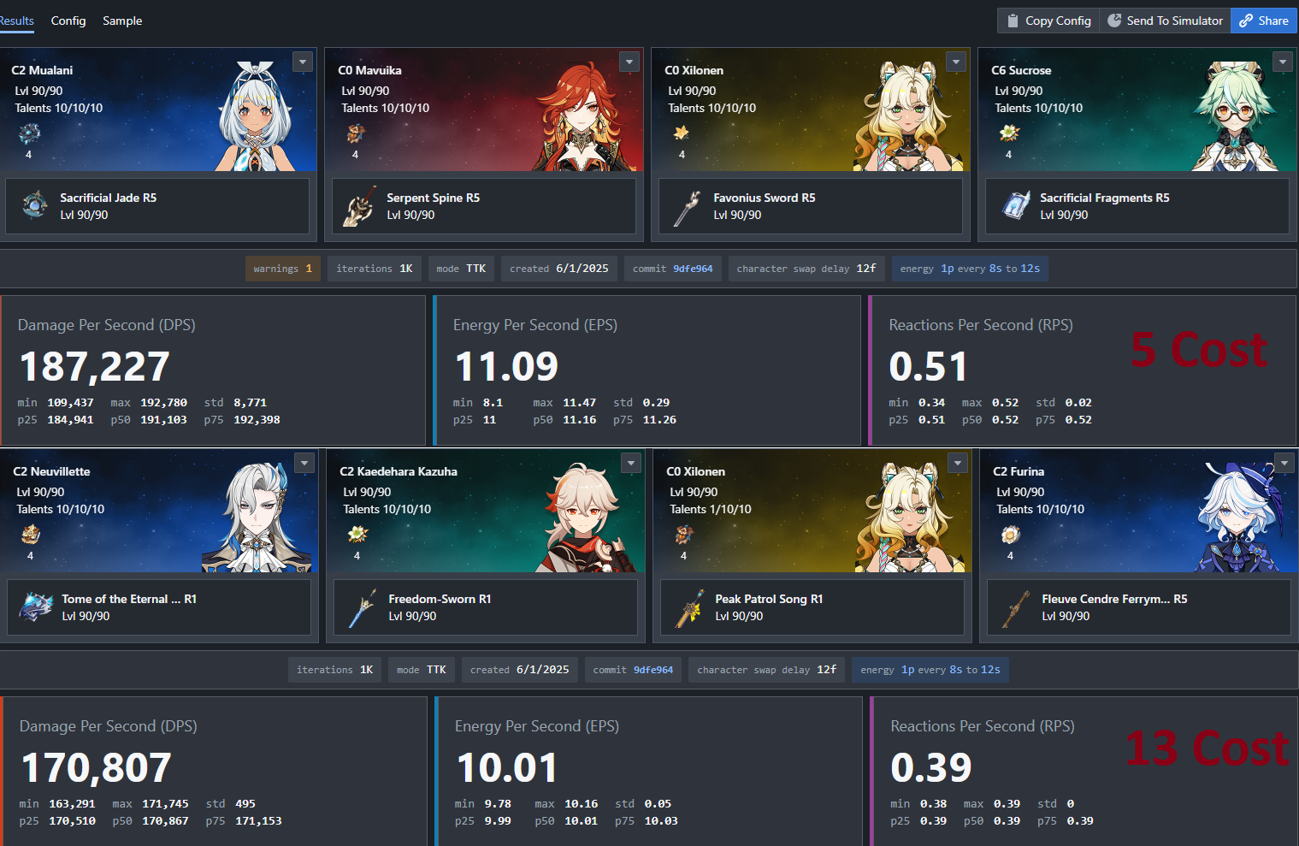Viewport: 1299px width, 846px height.
Task: Switch to the Config tab
Action: 68,21
